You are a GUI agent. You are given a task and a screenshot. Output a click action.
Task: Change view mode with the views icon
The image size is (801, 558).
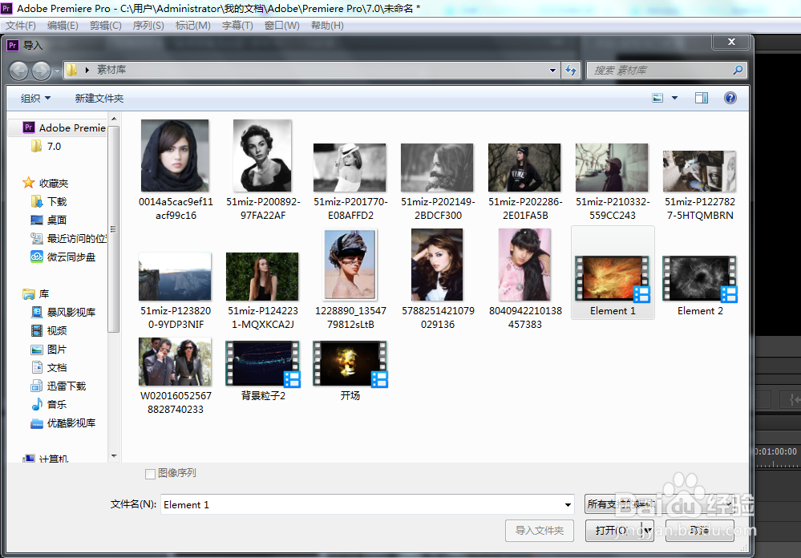coord(658,98)
